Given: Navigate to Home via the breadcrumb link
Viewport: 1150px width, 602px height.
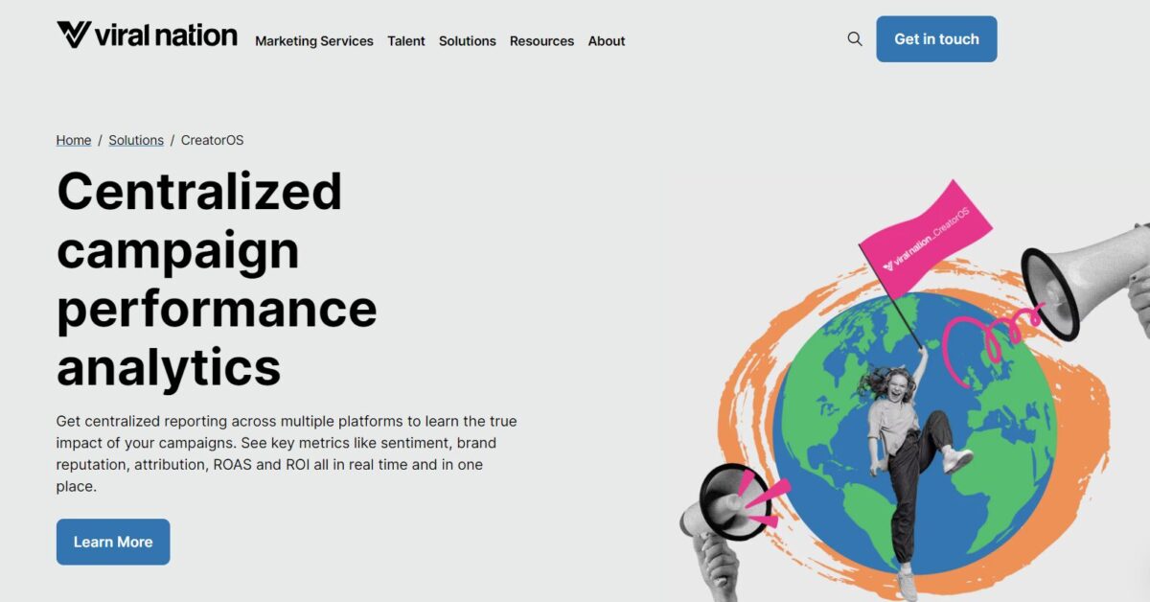Looking at the screenshot, I should (73, 140).
